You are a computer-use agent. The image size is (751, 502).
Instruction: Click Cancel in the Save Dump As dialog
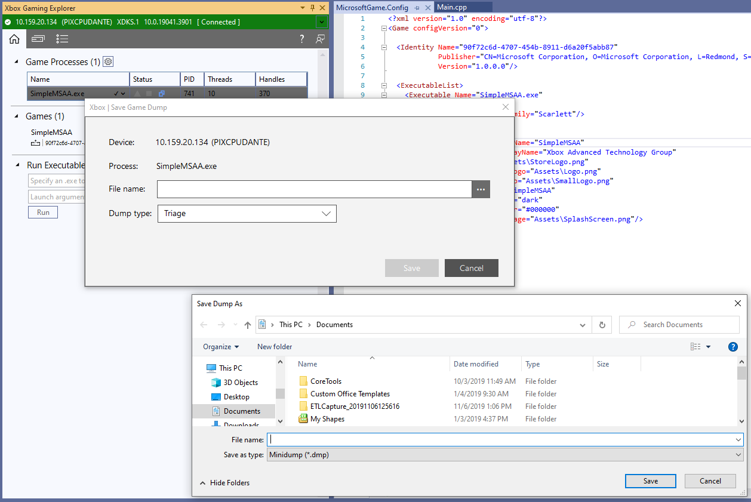tap(710, 481)
